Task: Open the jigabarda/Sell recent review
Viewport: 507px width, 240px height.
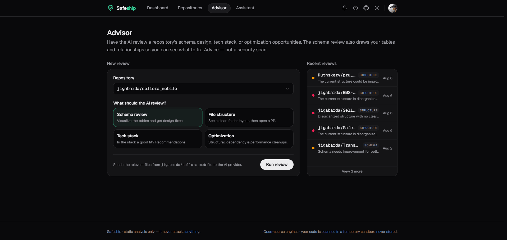Action: coord(352,113)
